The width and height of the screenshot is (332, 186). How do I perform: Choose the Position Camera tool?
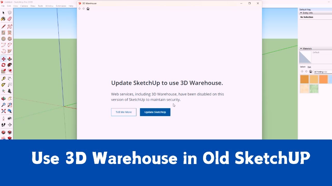click(x=3, y=119)
